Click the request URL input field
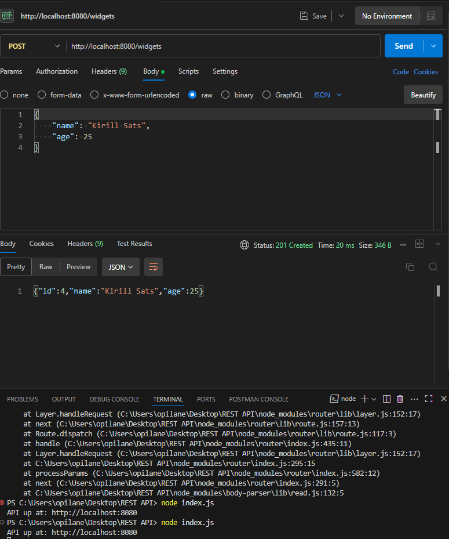The height and width of the screenshot is (539, 449). (220, 46)
